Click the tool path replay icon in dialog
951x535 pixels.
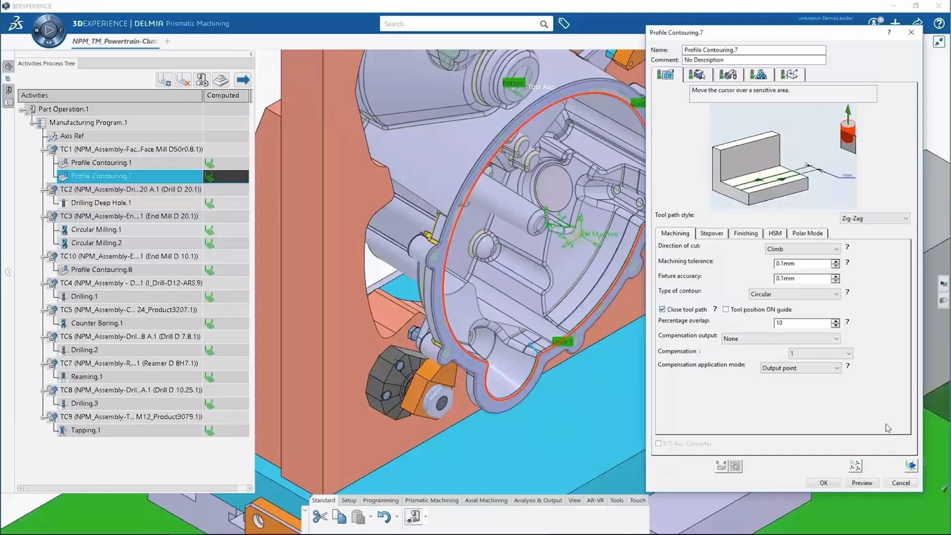click(x=855, y=466)
